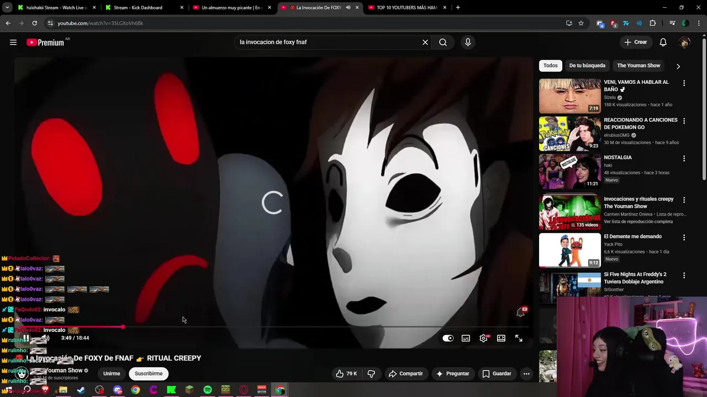
Task: Enter fullscreen mode
Action: click(519, 338)
